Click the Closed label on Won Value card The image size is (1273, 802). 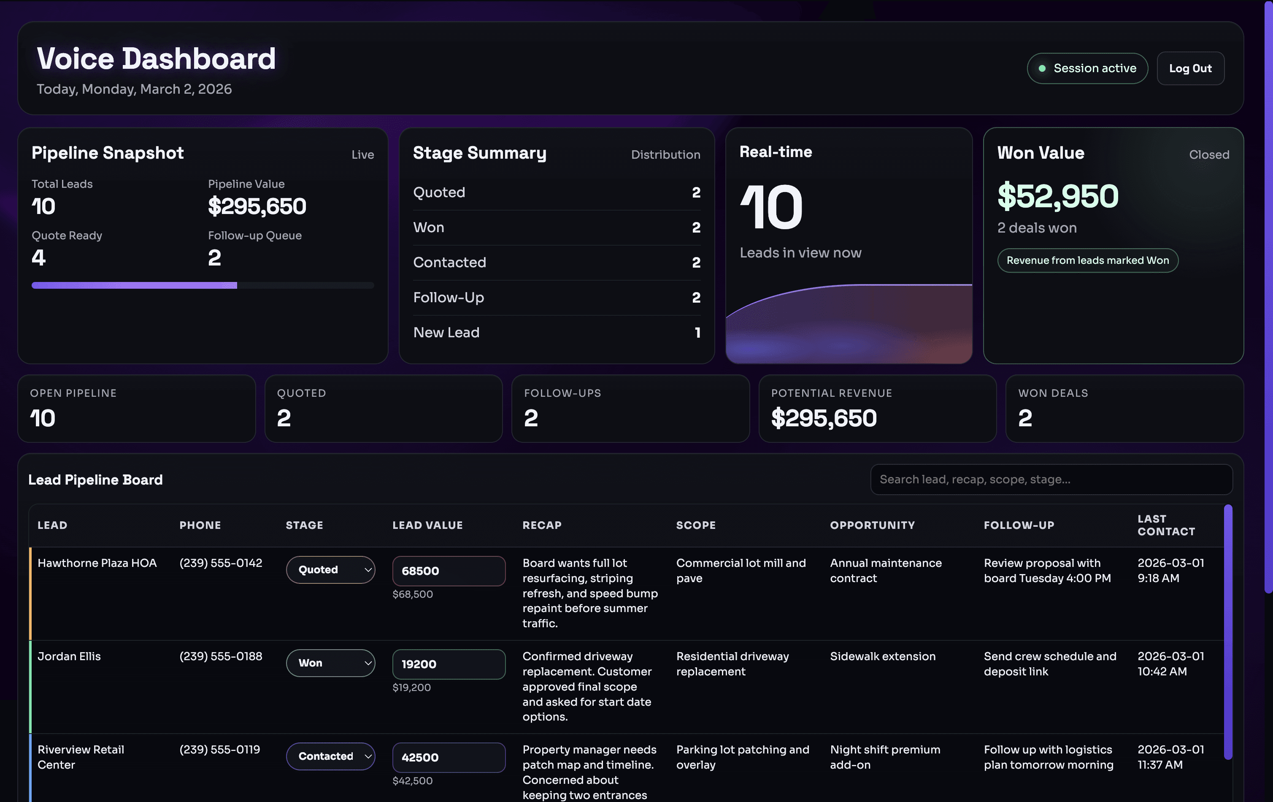[1209, 154]
